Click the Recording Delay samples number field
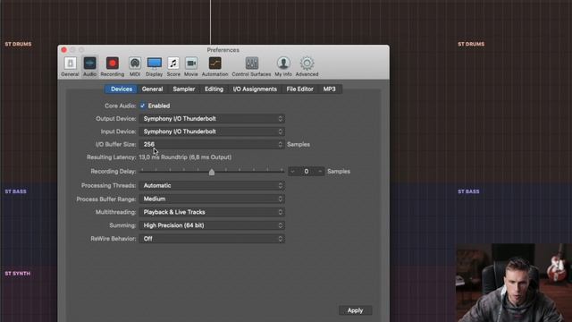 click(307, 171)
